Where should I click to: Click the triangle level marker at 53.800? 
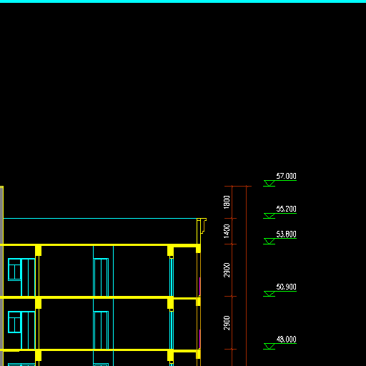pos(269,242)
